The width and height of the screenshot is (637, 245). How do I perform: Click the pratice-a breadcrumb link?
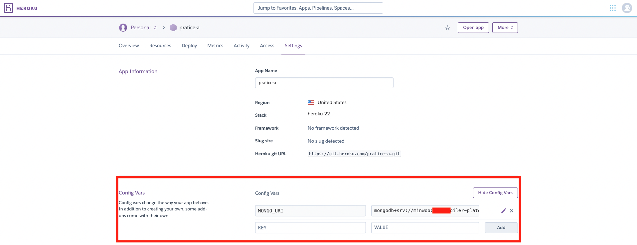(189, 28)
